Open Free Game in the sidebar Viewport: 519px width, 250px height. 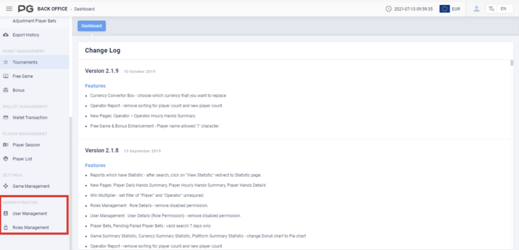(x=23, y=76)
